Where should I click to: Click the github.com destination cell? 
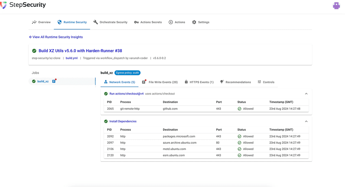click(170, 109)
